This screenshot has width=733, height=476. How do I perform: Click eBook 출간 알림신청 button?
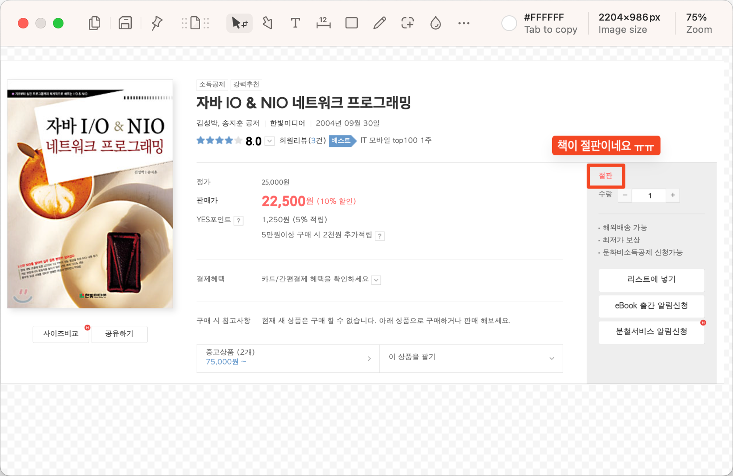652,306
